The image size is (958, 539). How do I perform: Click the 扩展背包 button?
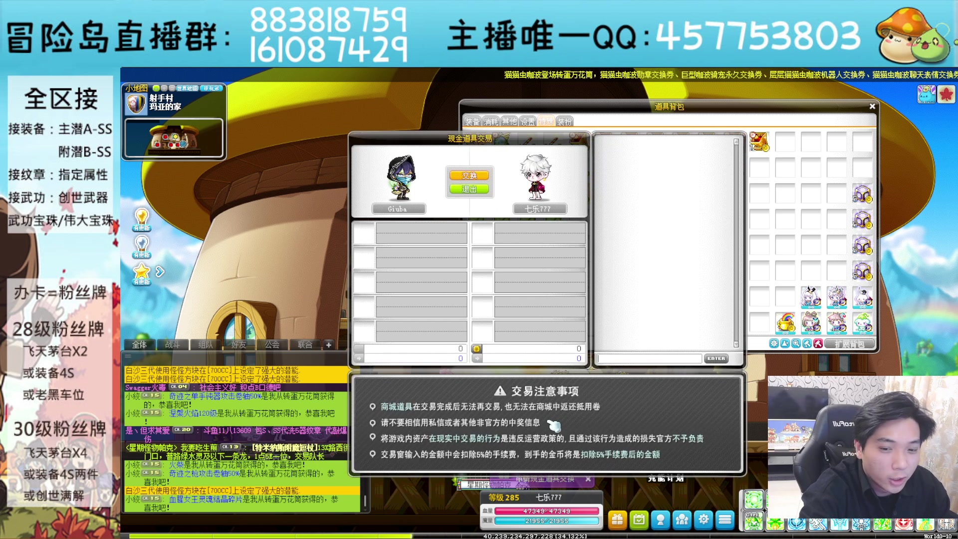(850, 344)
